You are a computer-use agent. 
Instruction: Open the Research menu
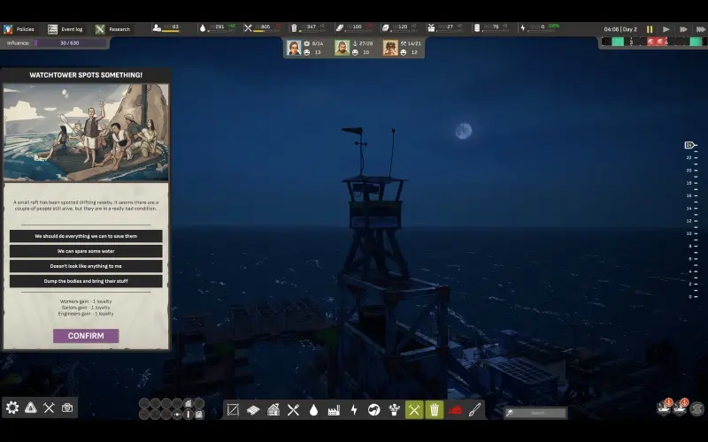[112, 29]
